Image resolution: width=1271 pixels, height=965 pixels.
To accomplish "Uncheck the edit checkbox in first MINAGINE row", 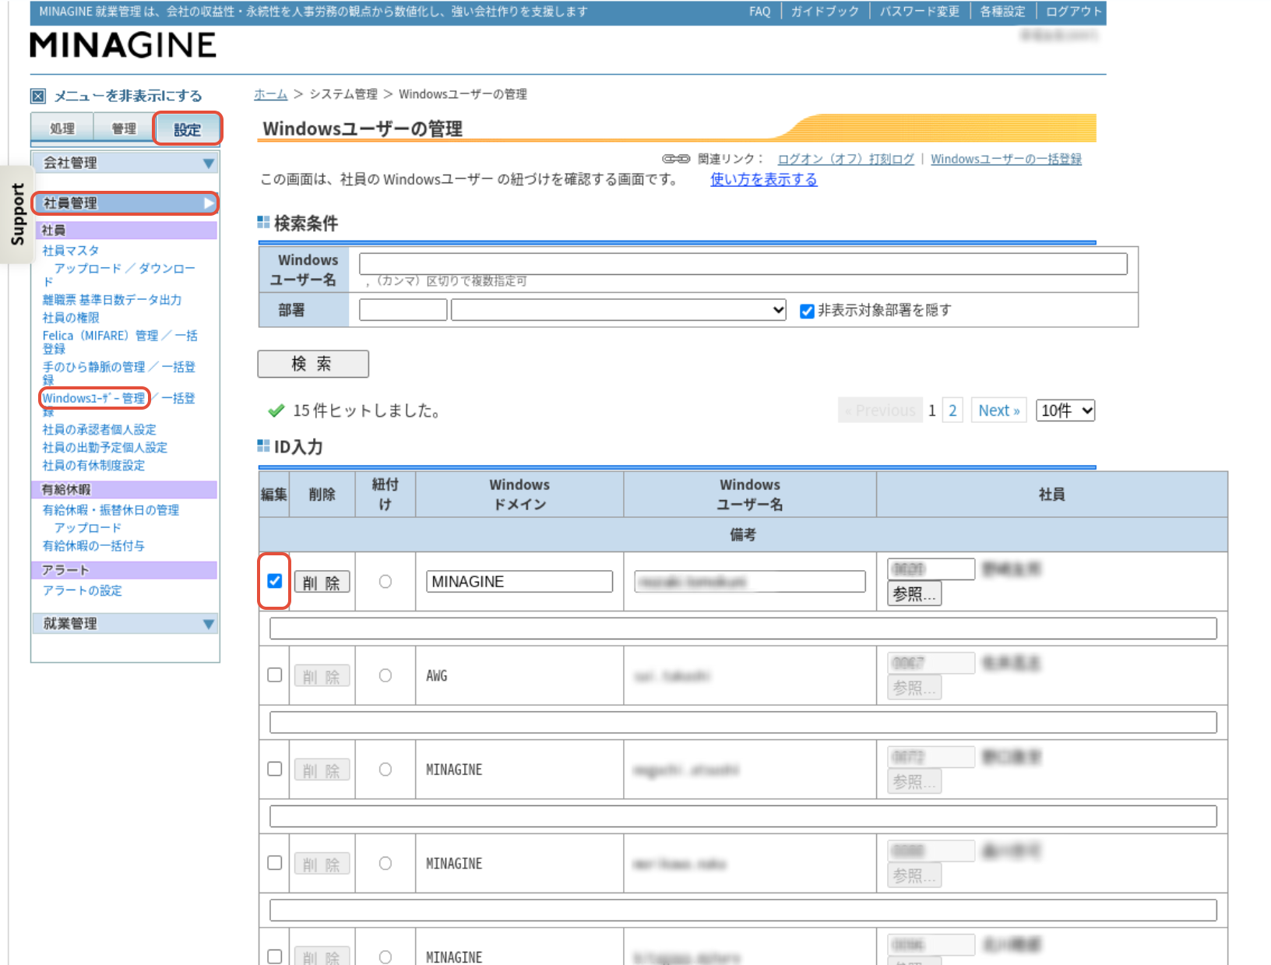I will point(274,581).
